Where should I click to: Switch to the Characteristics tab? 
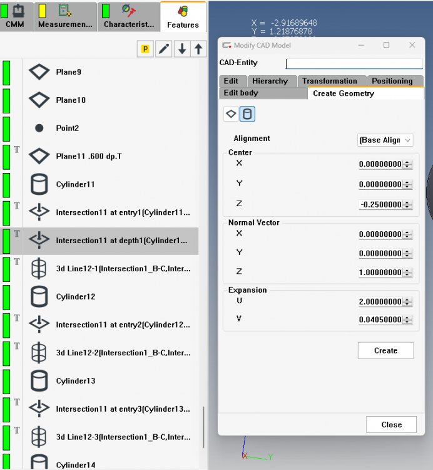pyautogui.click(x=128, y=16)
